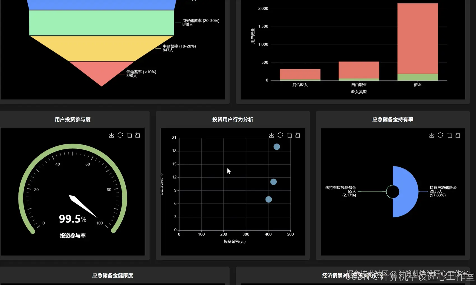Refresh the 投资用户行为分析 scatter chart

(280, 135)
